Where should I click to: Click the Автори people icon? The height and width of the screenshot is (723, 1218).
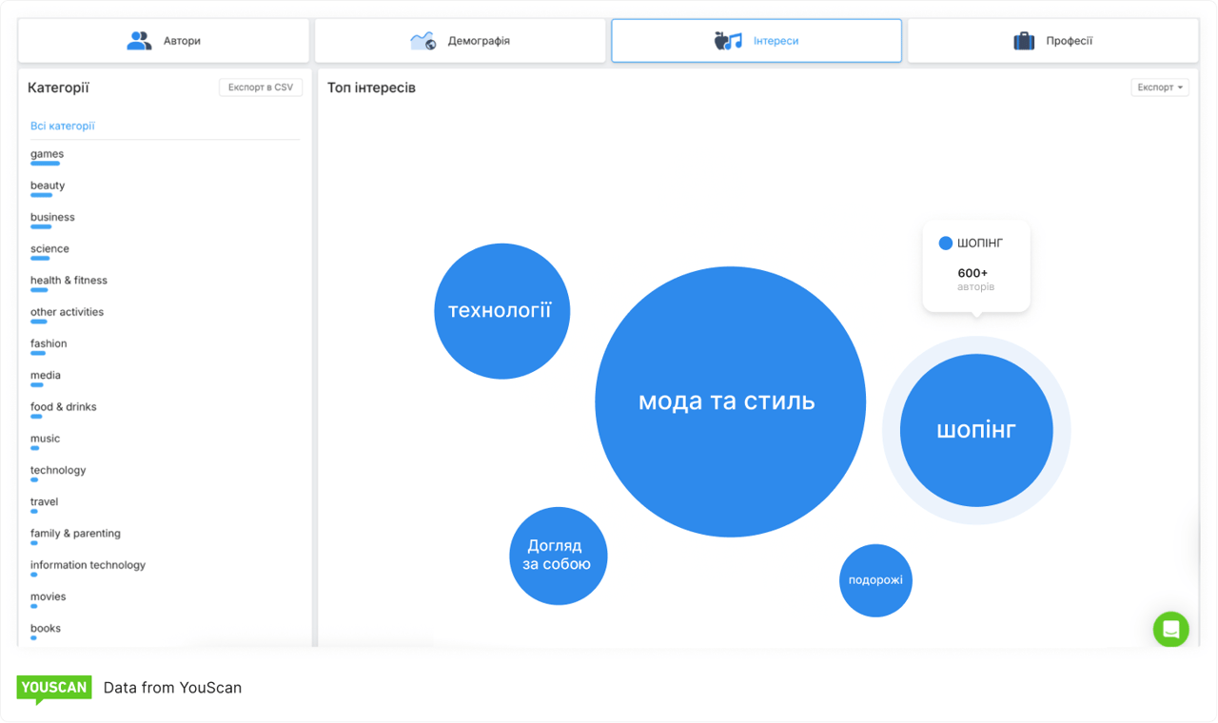[x=139, y=41]
